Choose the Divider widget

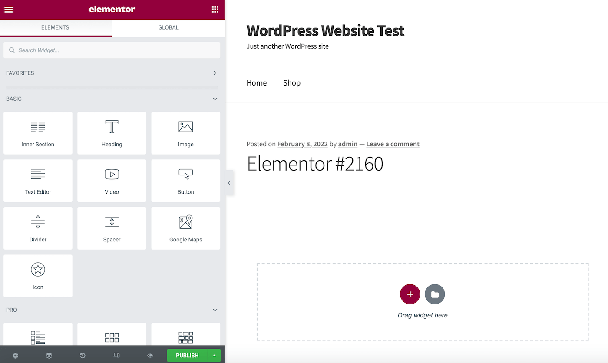(x=38, y=228)
